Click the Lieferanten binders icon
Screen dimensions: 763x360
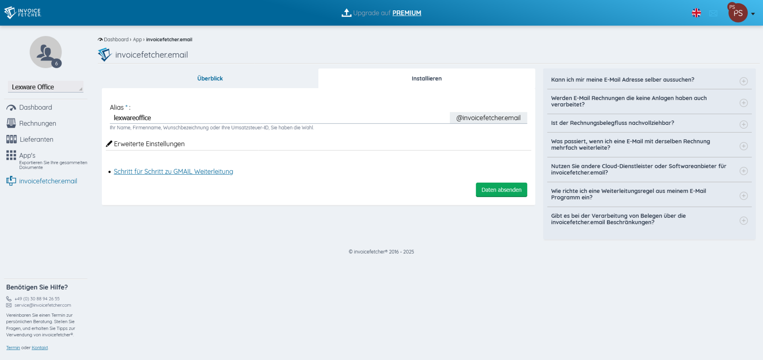11,139
